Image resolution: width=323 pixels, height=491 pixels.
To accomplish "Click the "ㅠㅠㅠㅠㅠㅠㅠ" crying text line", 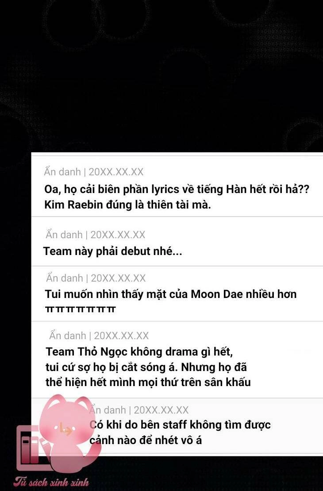I will click(x=81, y=309).
